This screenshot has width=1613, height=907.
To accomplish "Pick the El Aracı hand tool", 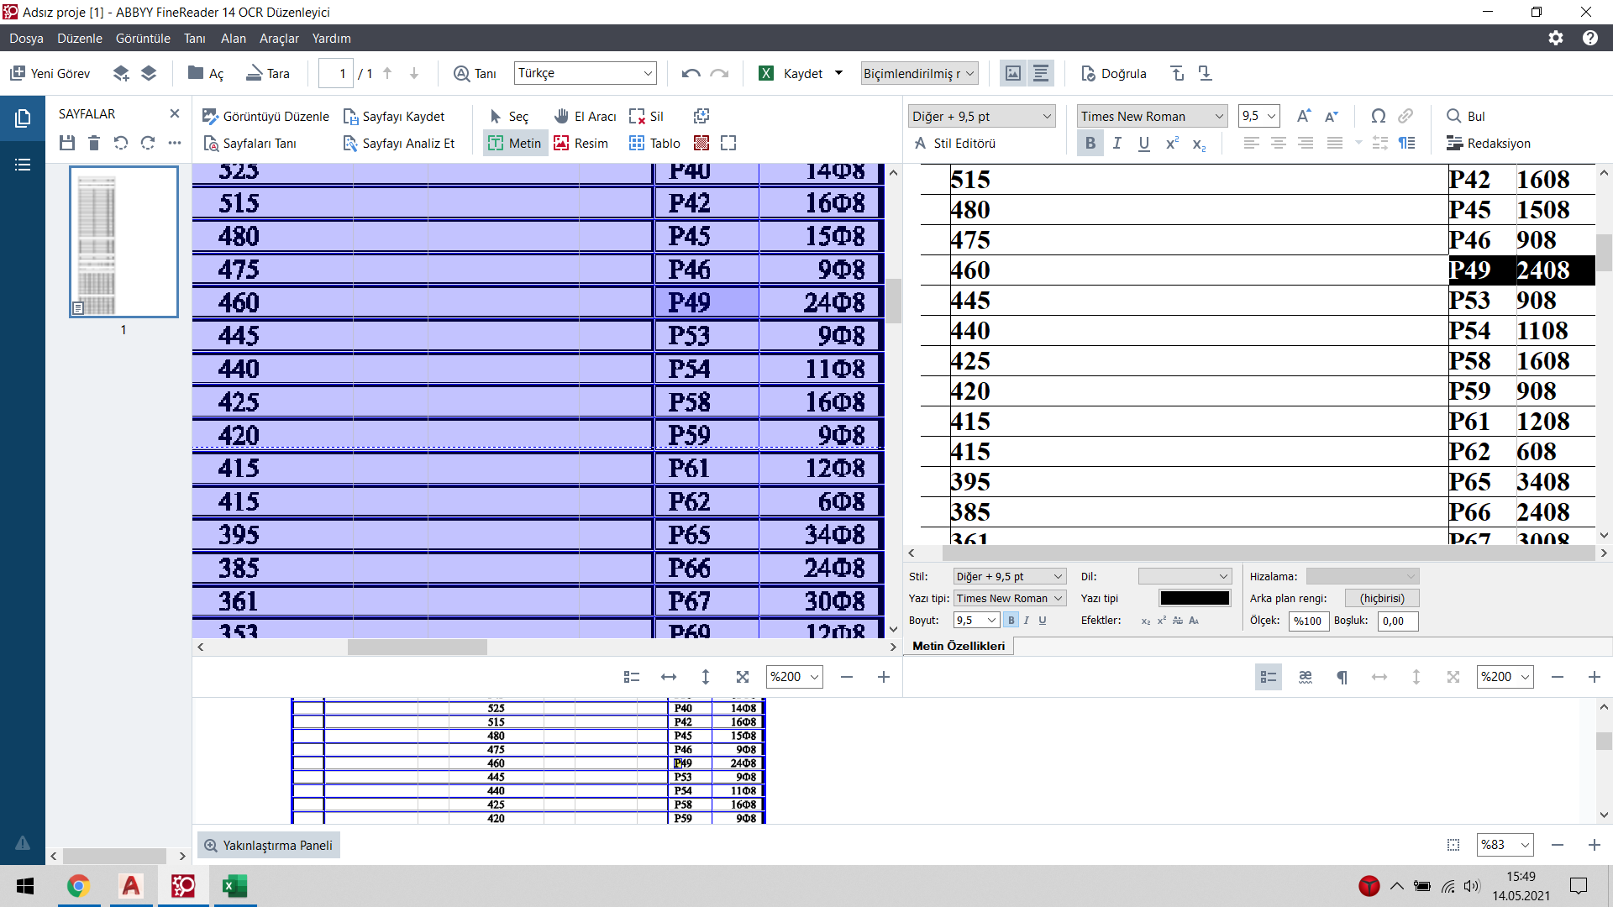I will [x=585, y=117].
